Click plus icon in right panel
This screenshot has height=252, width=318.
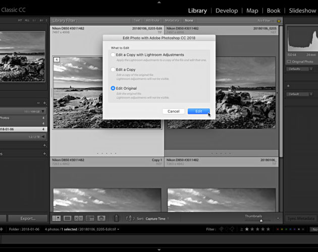coord(288,86)
